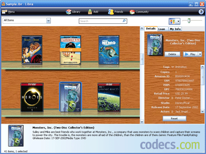The height and width of the screenshot is (154, 206).
Task: Open the Library toolbar icon
Action: [68, 12]
